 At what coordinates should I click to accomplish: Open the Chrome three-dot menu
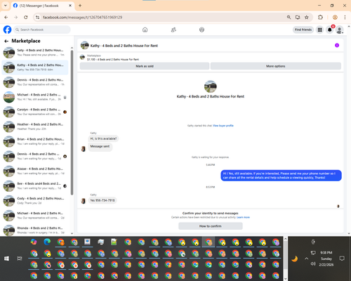coord(345,17)
